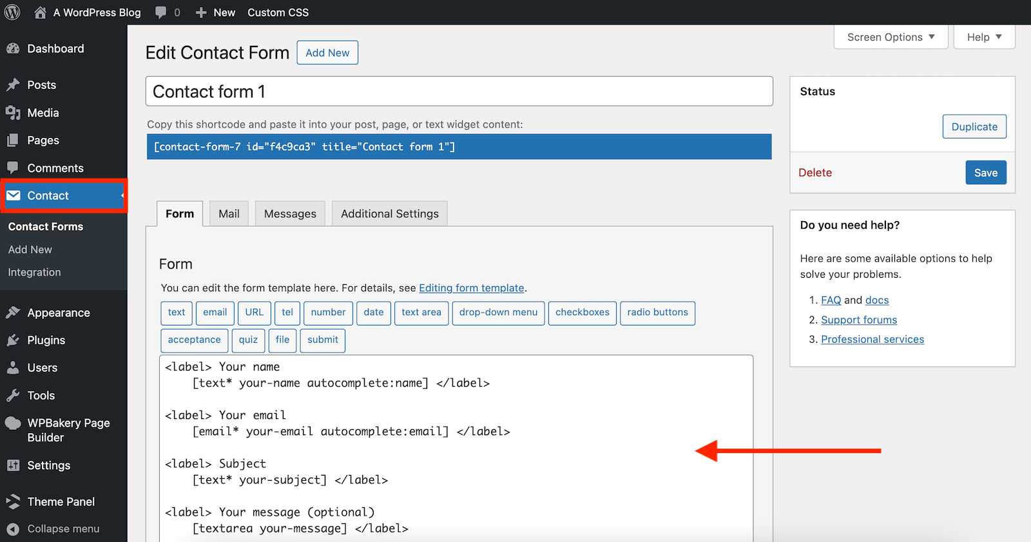Open the Theme Panel menu label

pyautogui.click(x=61, y=501)
